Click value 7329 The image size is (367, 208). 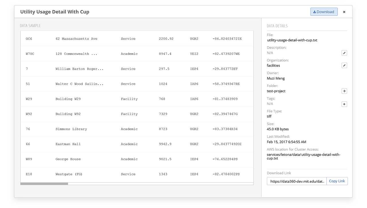[163, 114]
